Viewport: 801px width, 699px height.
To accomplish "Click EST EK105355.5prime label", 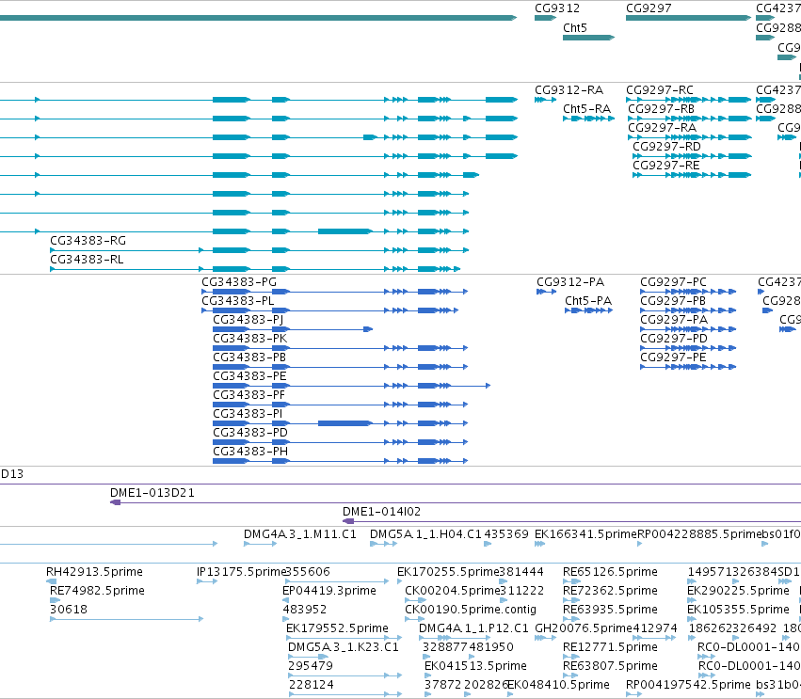I will click(738, 610).
